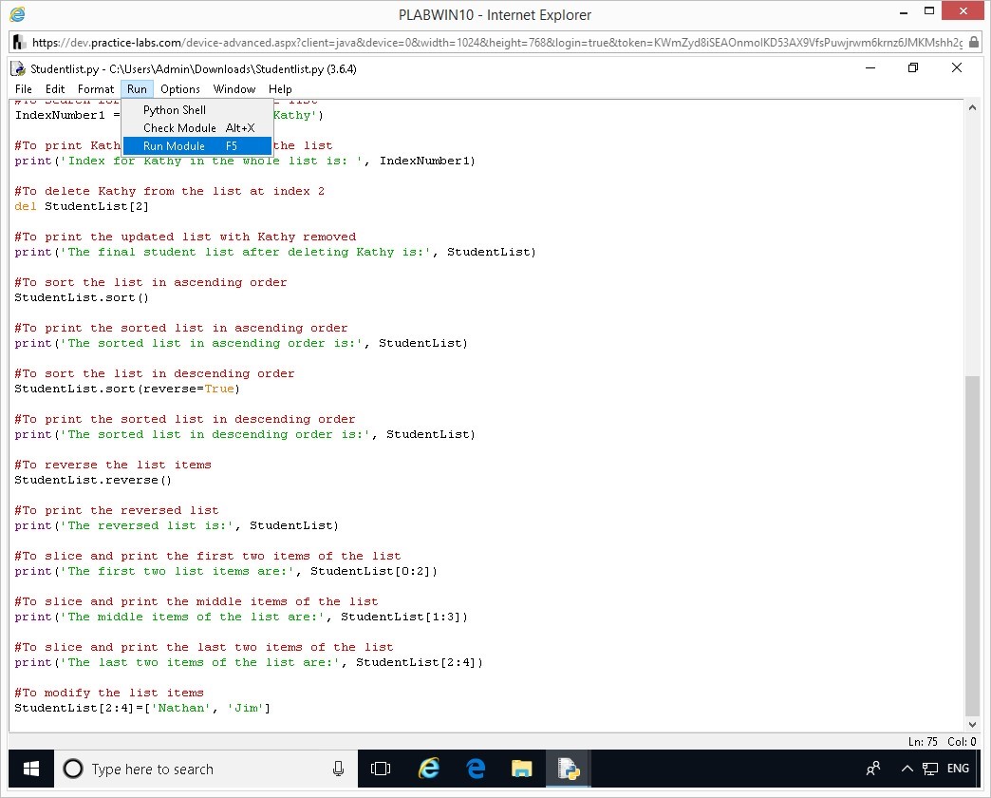Click the ENG language indicator
The height and width of the screenshot is (798, 991).
958,769
